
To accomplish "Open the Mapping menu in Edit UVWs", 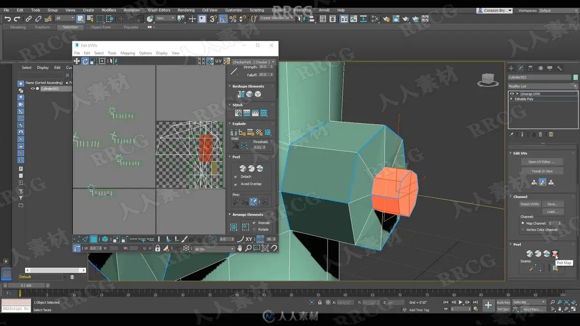I will tap(128, 53).
